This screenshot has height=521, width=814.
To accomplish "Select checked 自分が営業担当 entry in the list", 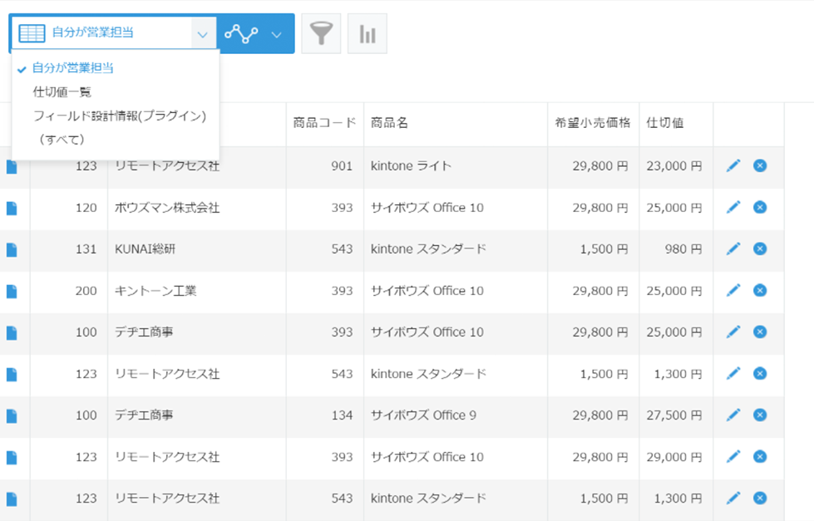I will coord(72,68).
